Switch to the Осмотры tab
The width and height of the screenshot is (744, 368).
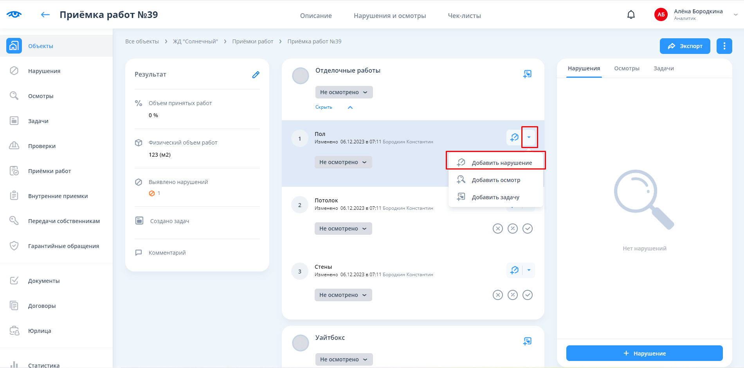tap(627, 68)
